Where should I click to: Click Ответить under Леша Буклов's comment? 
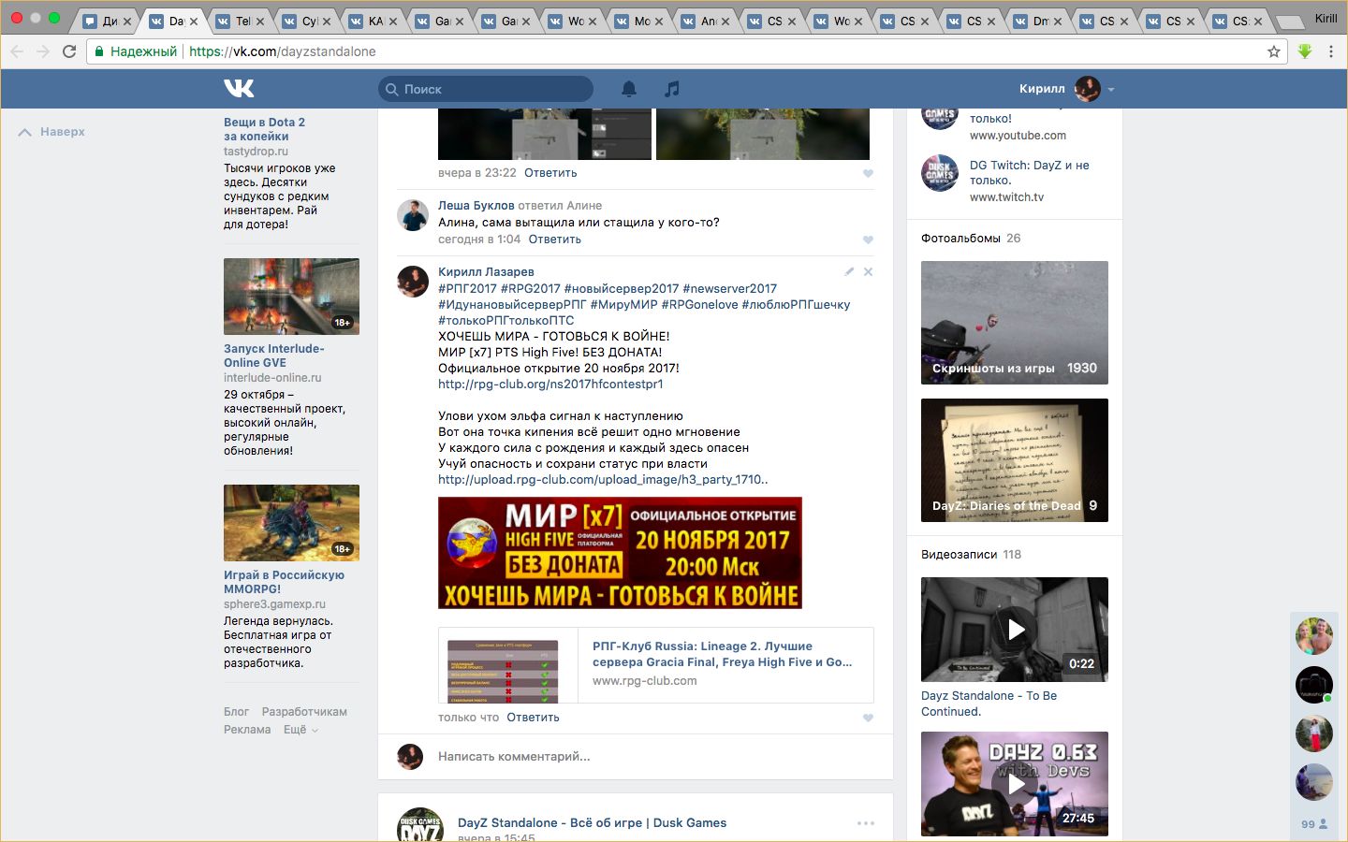click(554, 240)
